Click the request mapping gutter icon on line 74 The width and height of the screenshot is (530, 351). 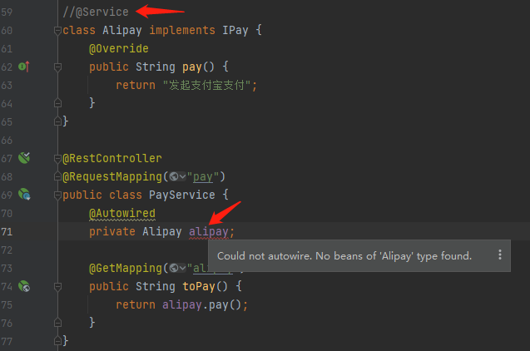click(x=24, y=287)
